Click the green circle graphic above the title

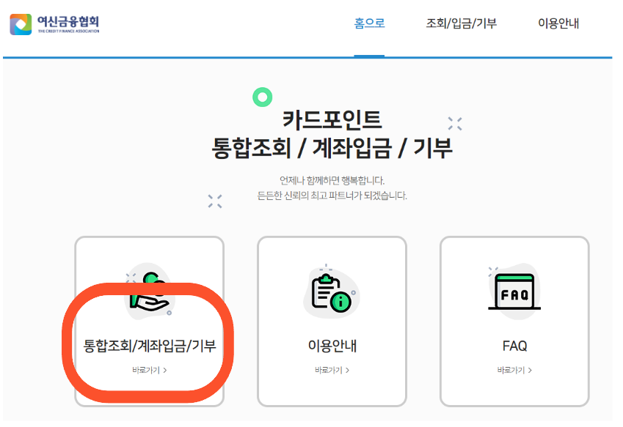tap(262, 96)
